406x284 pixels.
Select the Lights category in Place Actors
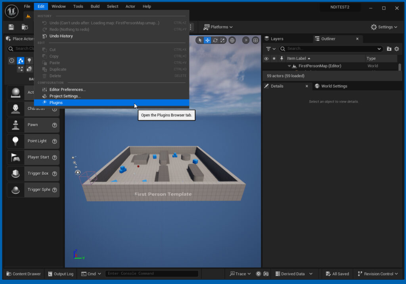[30, 60]
